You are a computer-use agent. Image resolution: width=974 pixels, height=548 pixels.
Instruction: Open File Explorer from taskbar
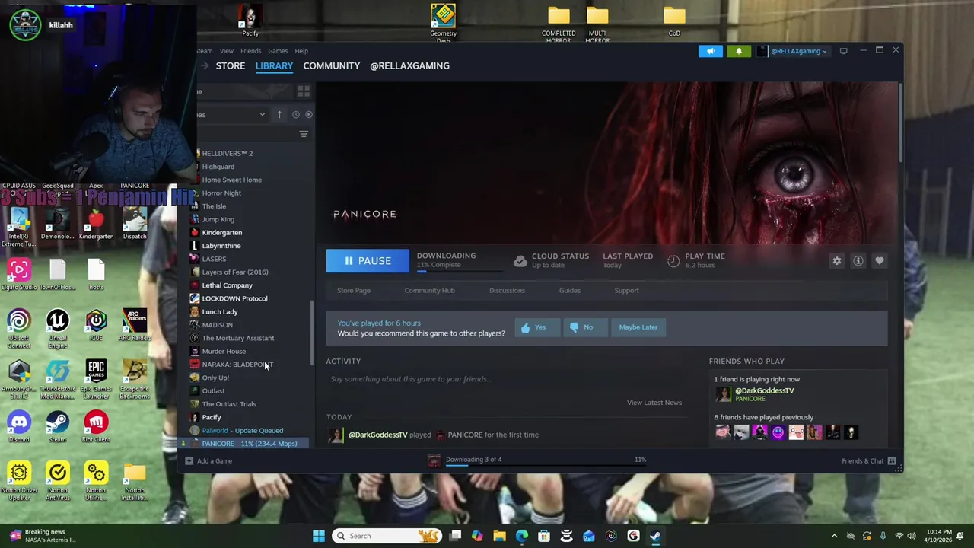[500, 536]
